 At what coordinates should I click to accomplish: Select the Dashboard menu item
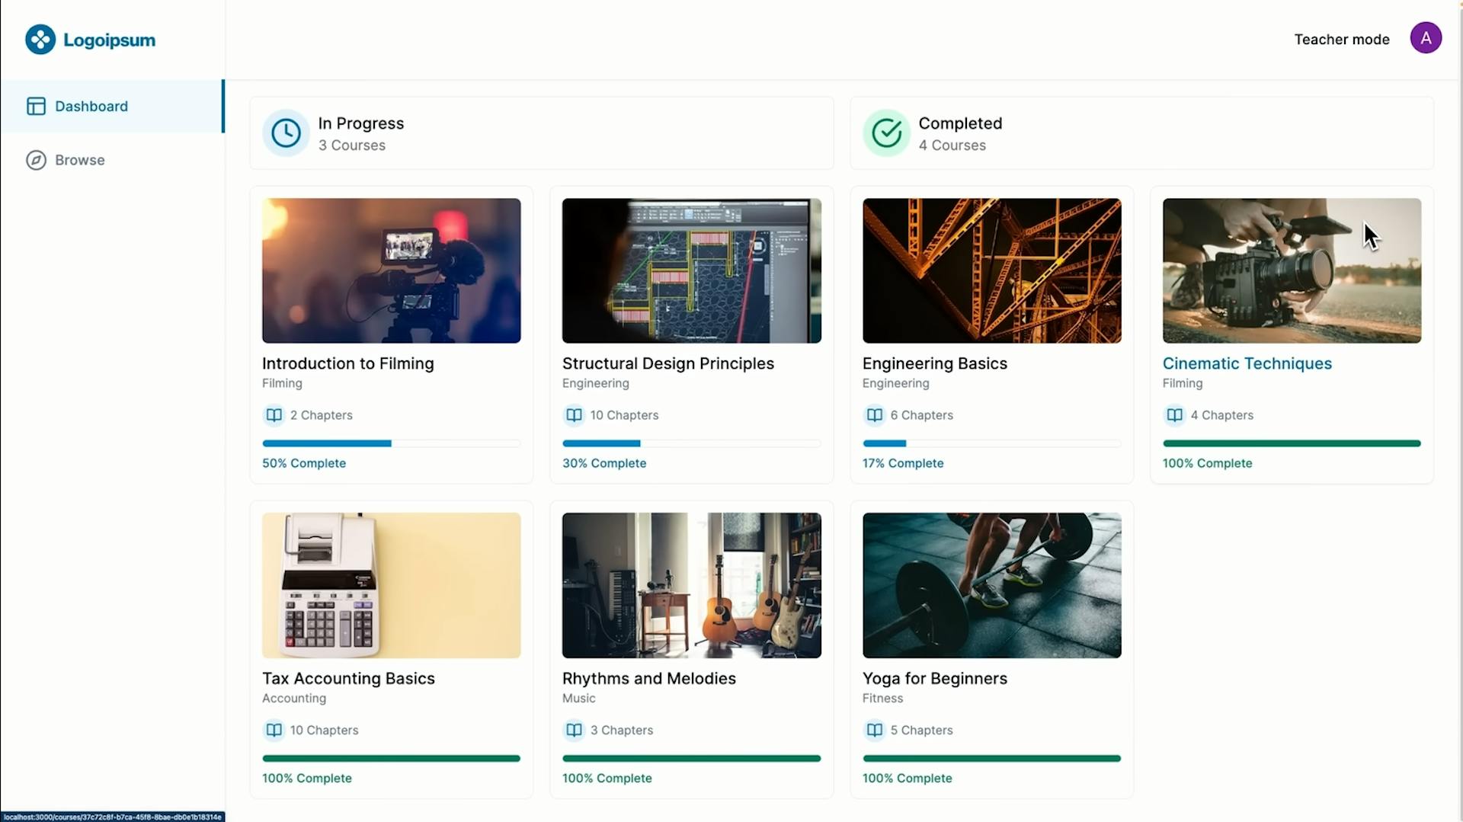pos(91,106)
